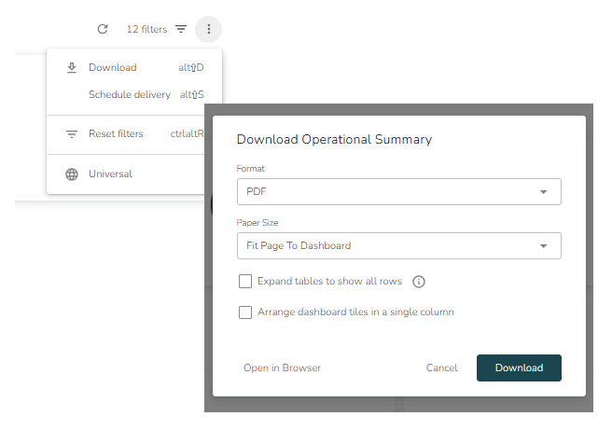Click the dark Download button
This screenshot has width=612, height=430.
tap(519, 368)
